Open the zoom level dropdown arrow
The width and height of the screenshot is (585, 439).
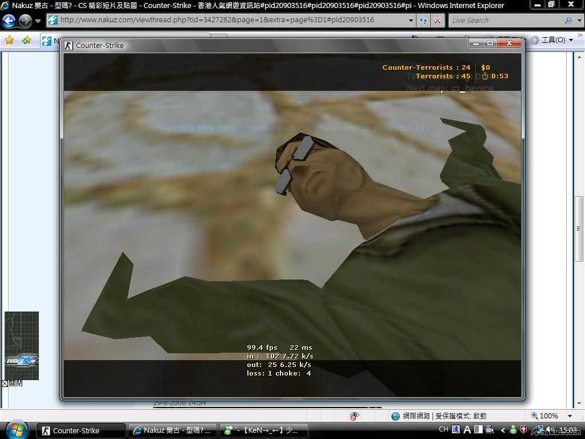[x=570, y=416]
